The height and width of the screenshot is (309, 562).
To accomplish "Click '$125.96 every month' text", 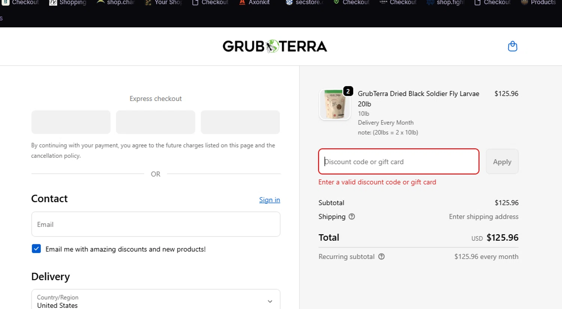I will tap(486, 257).
